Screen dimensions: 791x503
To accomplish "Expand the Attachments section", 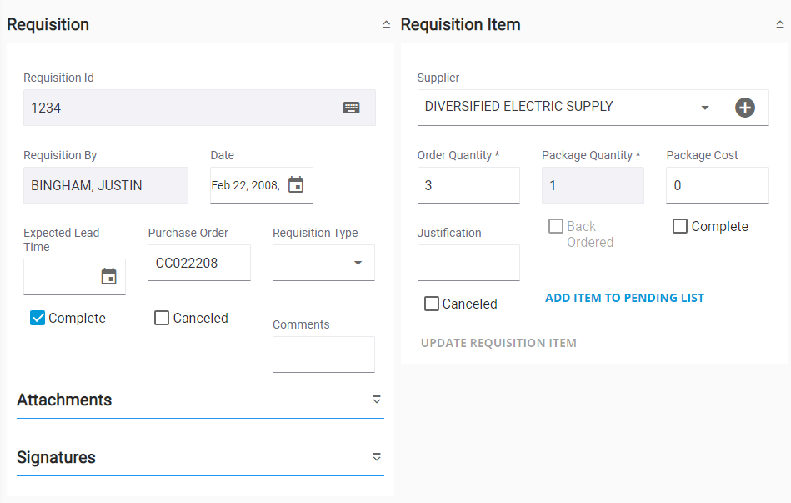I will 377,400.
